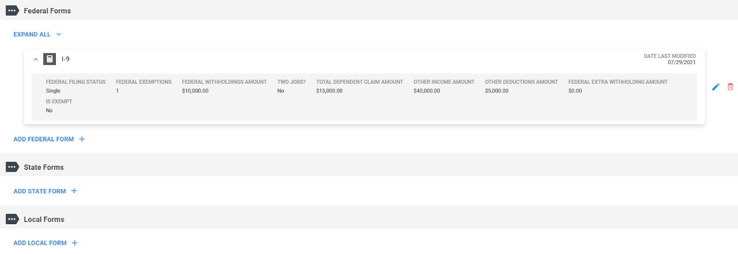Viewport: 738px width, 254px height.
Task: Select the I-9 form title
Action: pyautogui.click(x=65, y=59)
